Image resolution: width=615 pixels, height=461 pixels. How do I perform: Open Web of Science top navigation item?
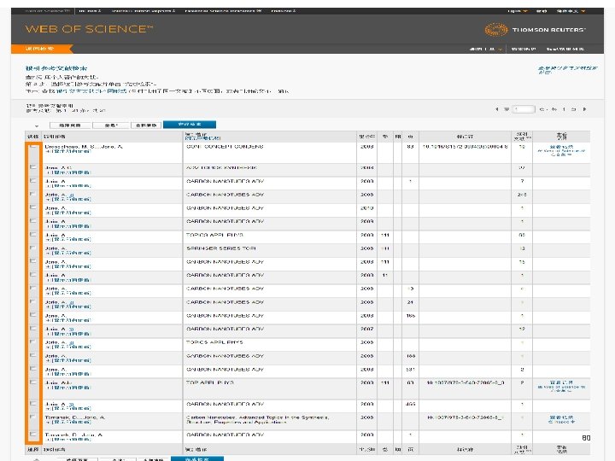pyautogui.click(x=48, y=10)
